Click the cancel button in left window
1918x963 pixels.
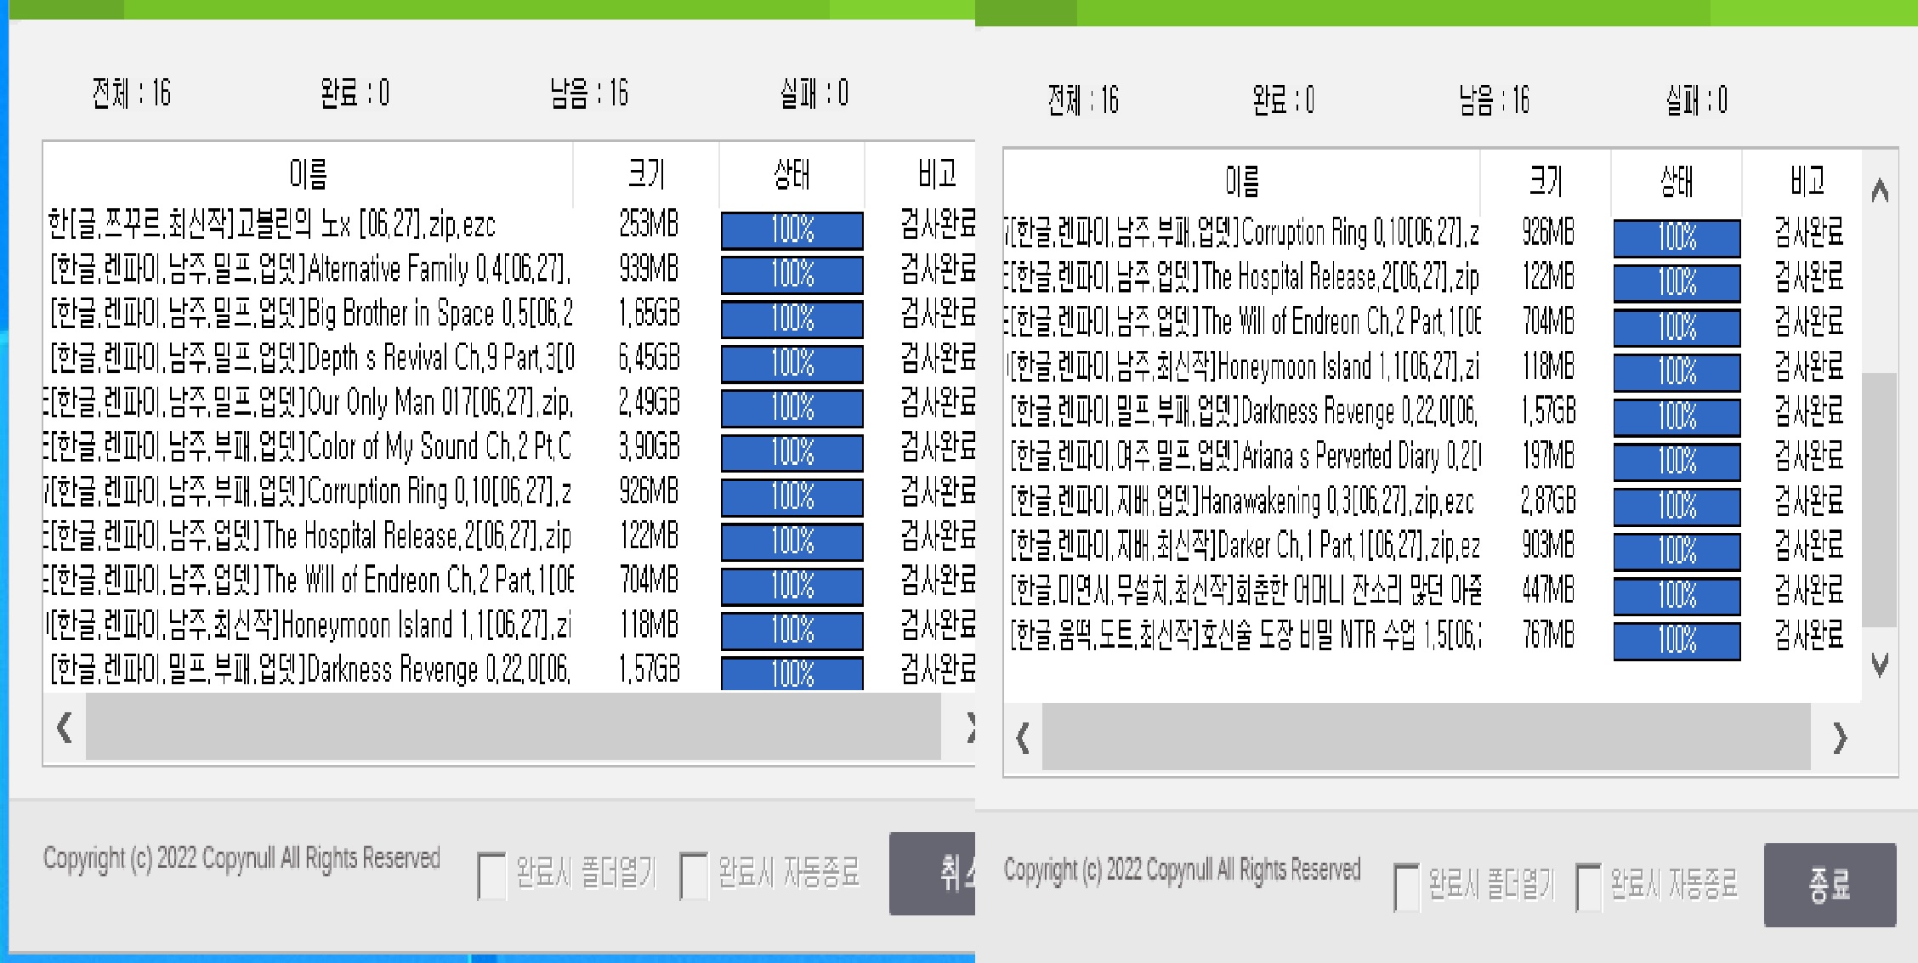pos(933,873)
